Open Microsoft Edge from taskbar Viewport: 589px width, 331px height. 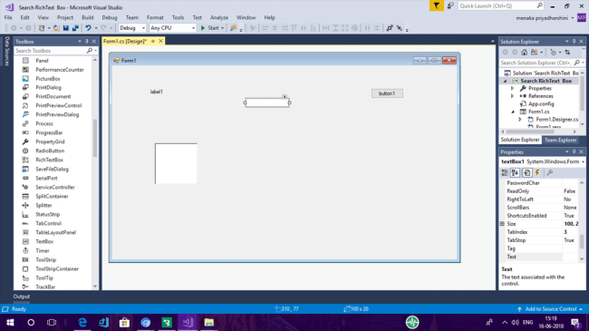pos(82,322)
